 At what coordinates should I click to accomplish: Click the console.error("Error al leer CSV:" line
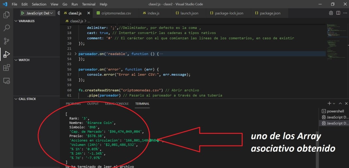pos(139,75)
